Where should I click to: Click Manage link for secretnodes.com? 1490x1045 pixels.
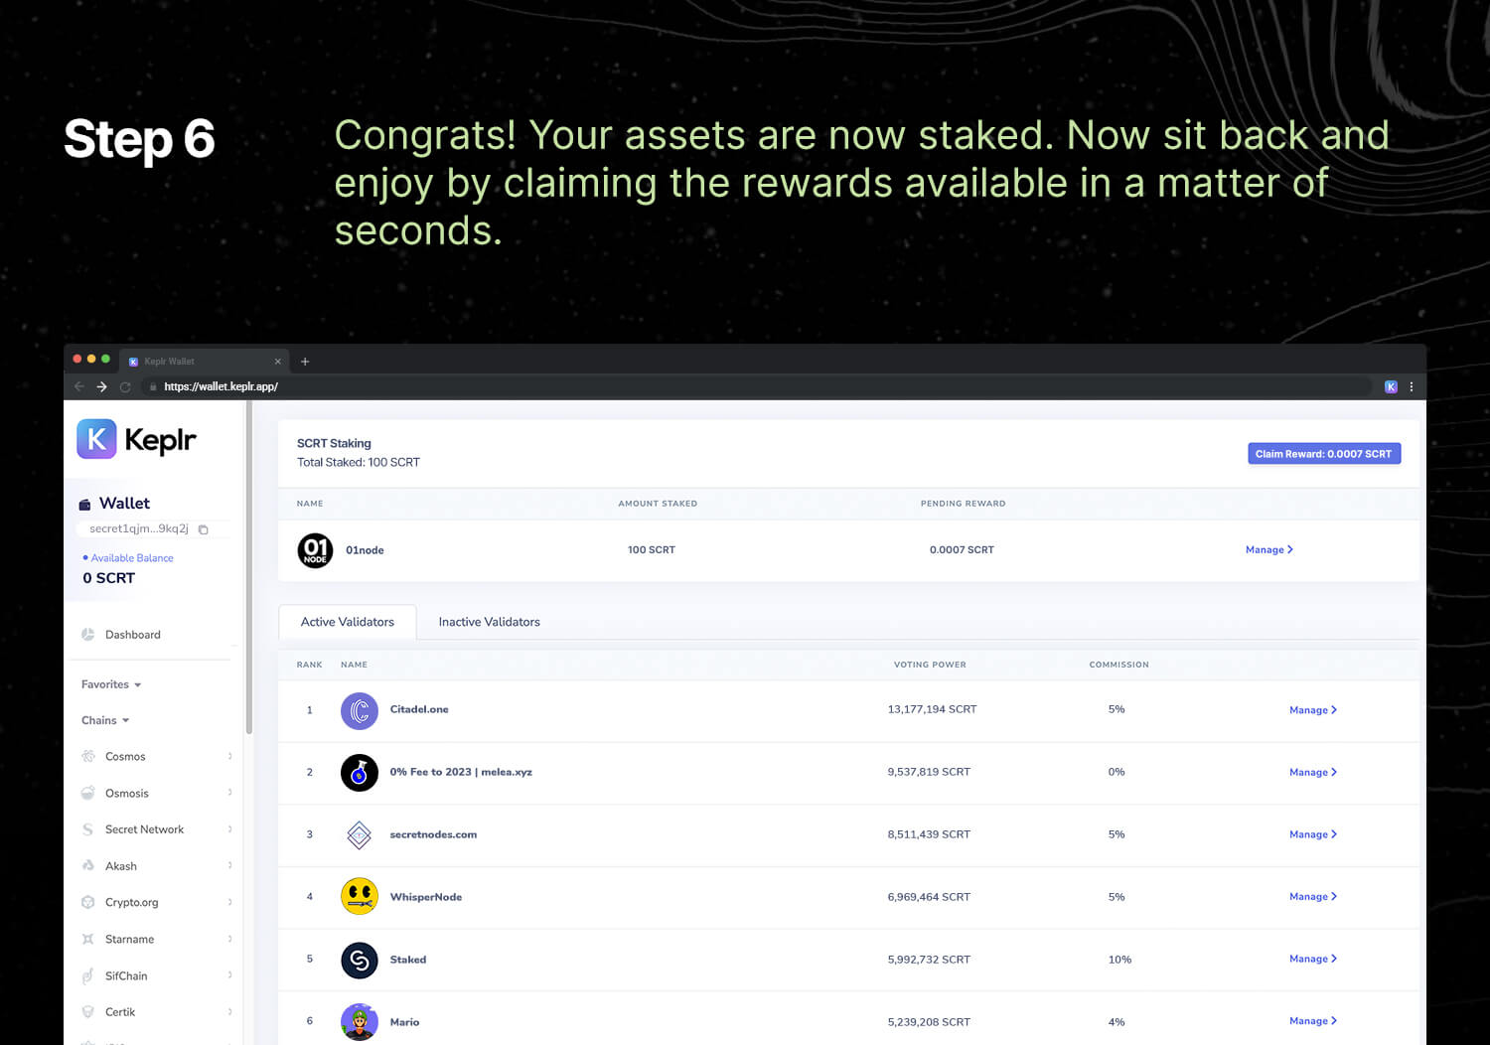(1312, 834)
